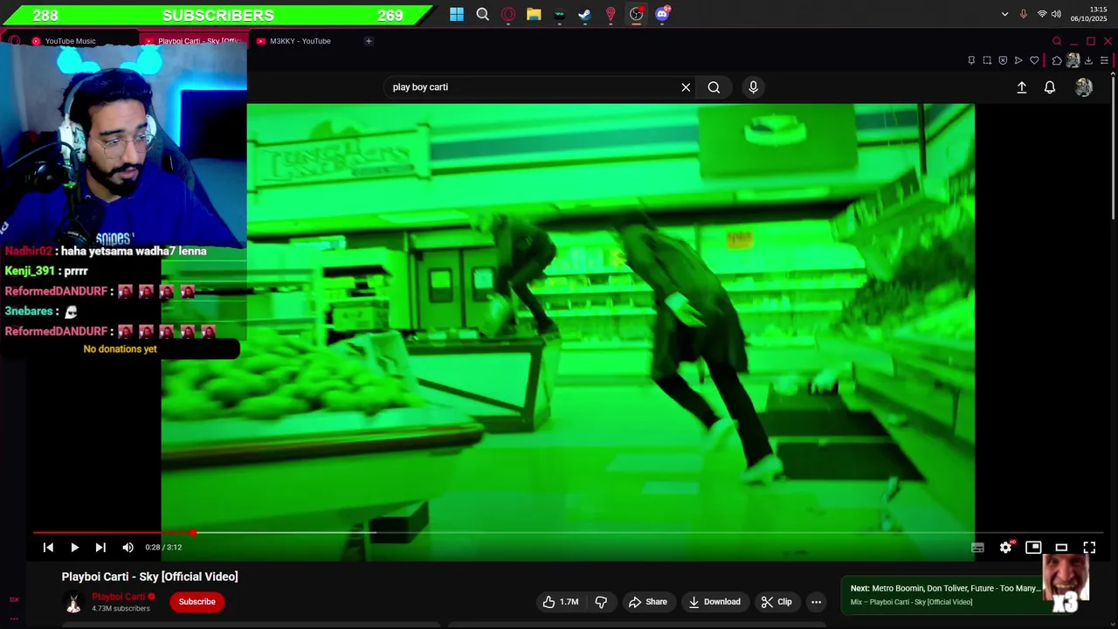Open the OBS icon in the taskbar
This screenshot has height=629, width=1118.
point(636,14)
